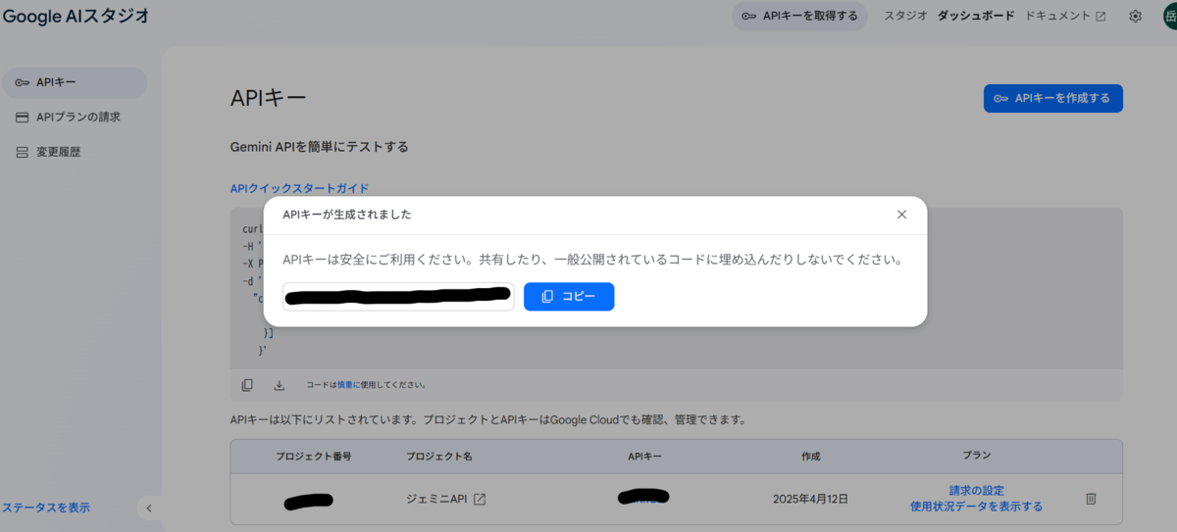Screen dimensions: 1177x532
Task: Open the settings gear icon
Action: point(1135,16)
